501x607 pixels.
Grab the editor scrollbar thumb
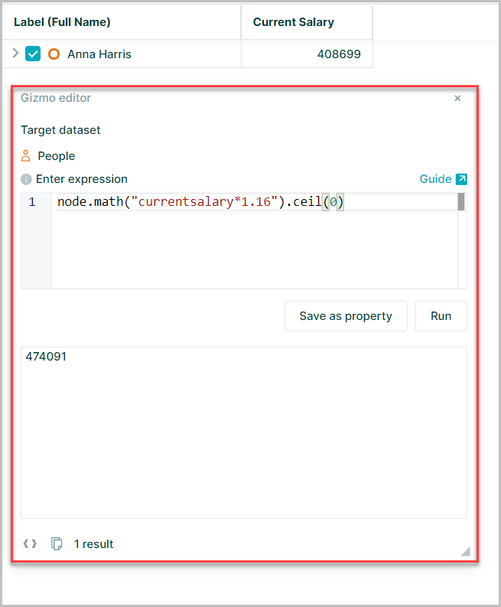pos(461,202)
